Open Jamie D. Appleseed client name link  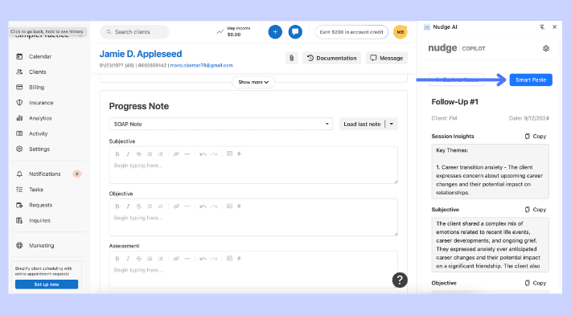click(x=141, y=54)
